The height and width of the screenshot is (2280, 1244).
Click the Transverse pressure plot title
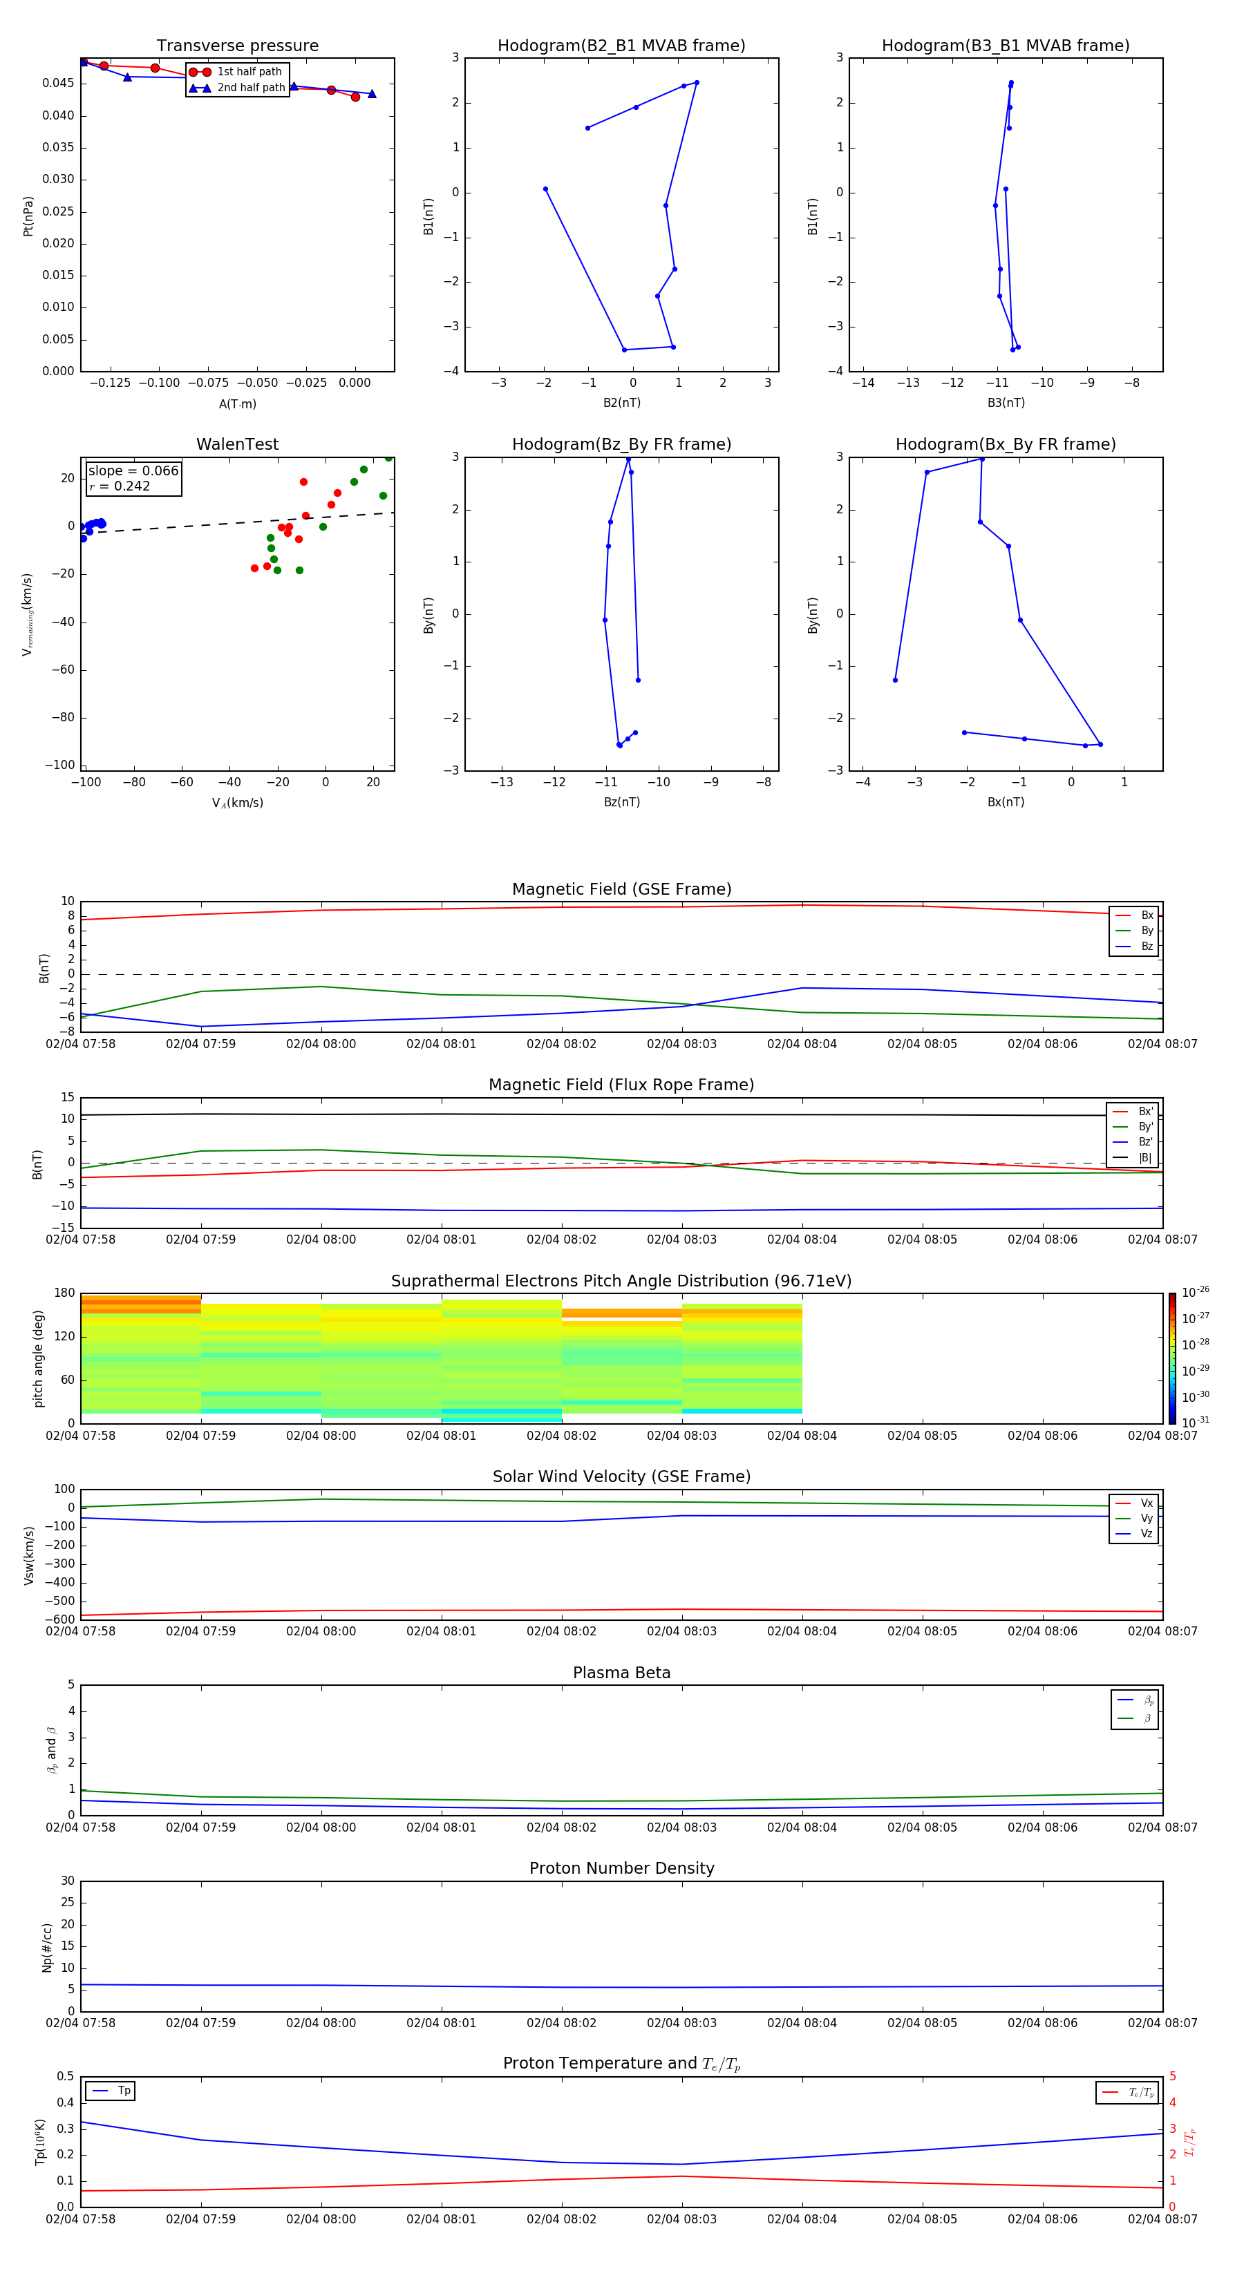tap(237, 46)
